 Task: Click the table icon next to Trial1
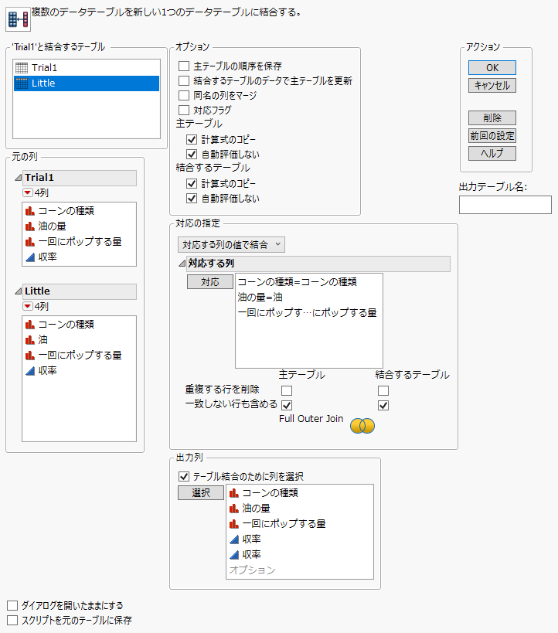[x=22, y=68]
